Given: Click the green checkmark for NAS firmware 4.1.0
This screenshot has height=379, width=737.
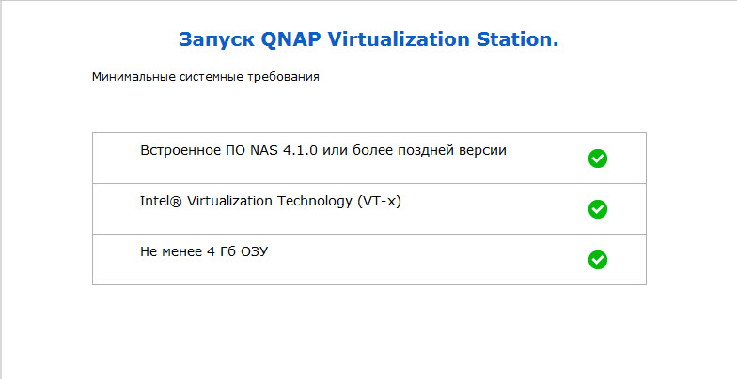Looking at the screenshot, I should pyautogui.click(x=598, y=159).
